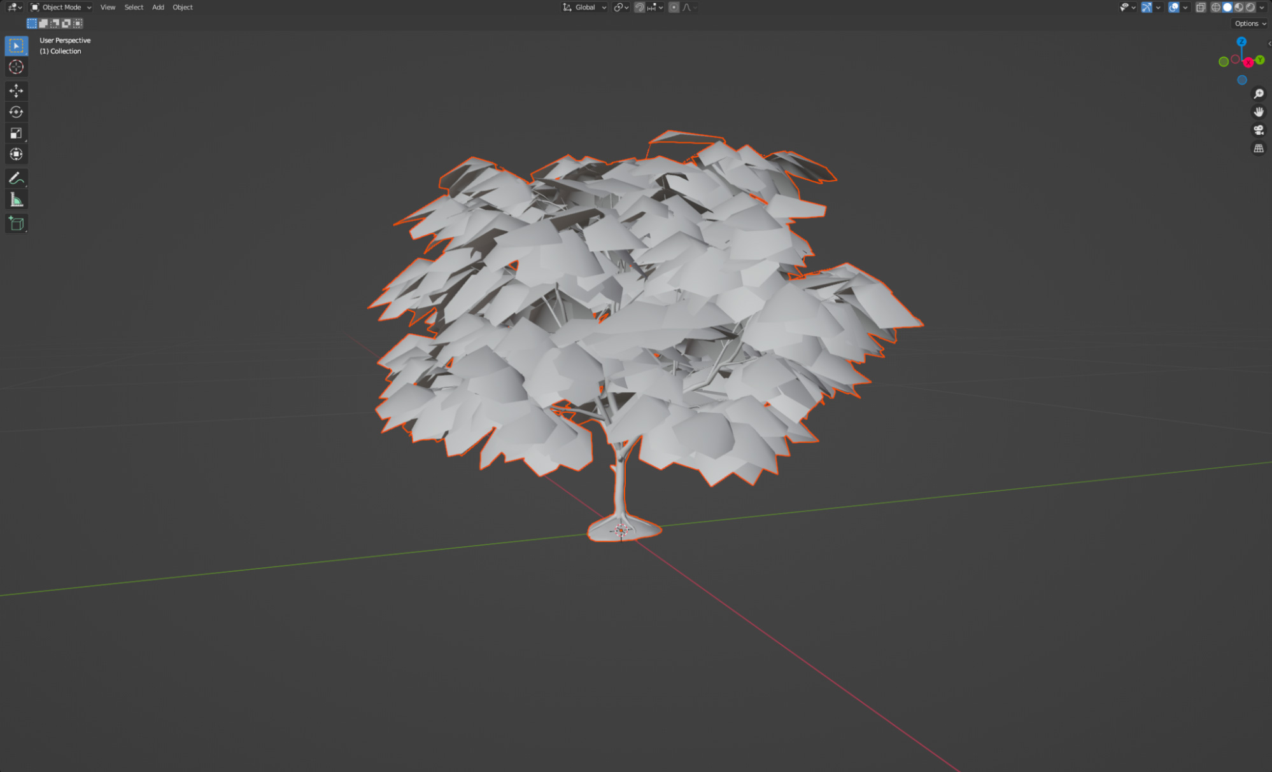Select the Add Cube tool
The height and width of the screenshot is (772, 1272).
pyautogui.click(x=16, y=224)
